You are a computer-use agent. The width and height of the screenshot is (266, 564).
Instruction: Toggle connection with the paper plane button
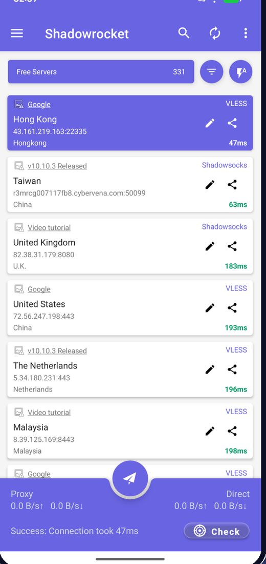click(x=130, y=478)
